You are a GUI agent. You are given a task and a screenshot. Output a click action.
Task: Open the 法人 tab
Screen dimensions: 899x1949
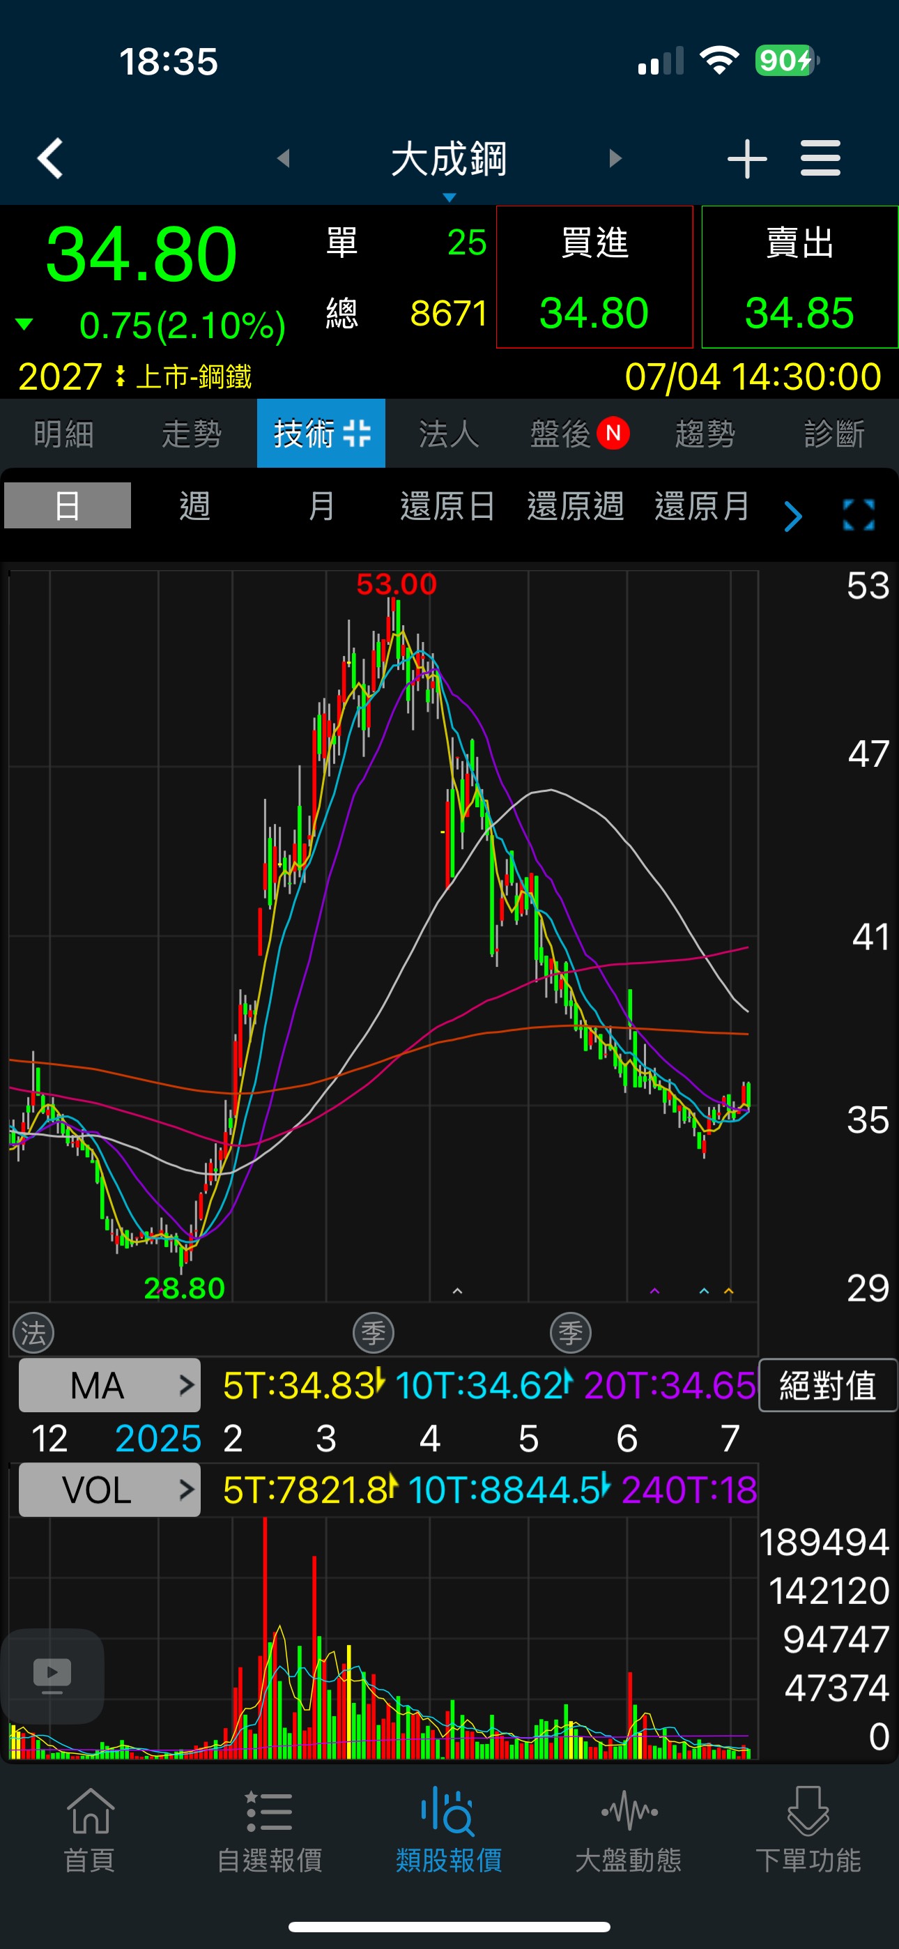pyautogui.click(x=449, y=434)
